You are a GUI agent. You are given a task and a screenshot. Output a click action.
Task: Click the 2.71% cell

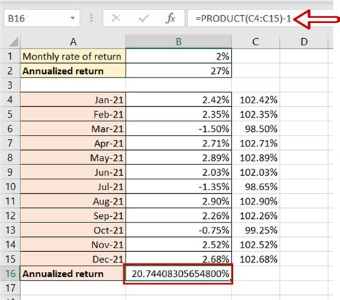tap(179, 143)
